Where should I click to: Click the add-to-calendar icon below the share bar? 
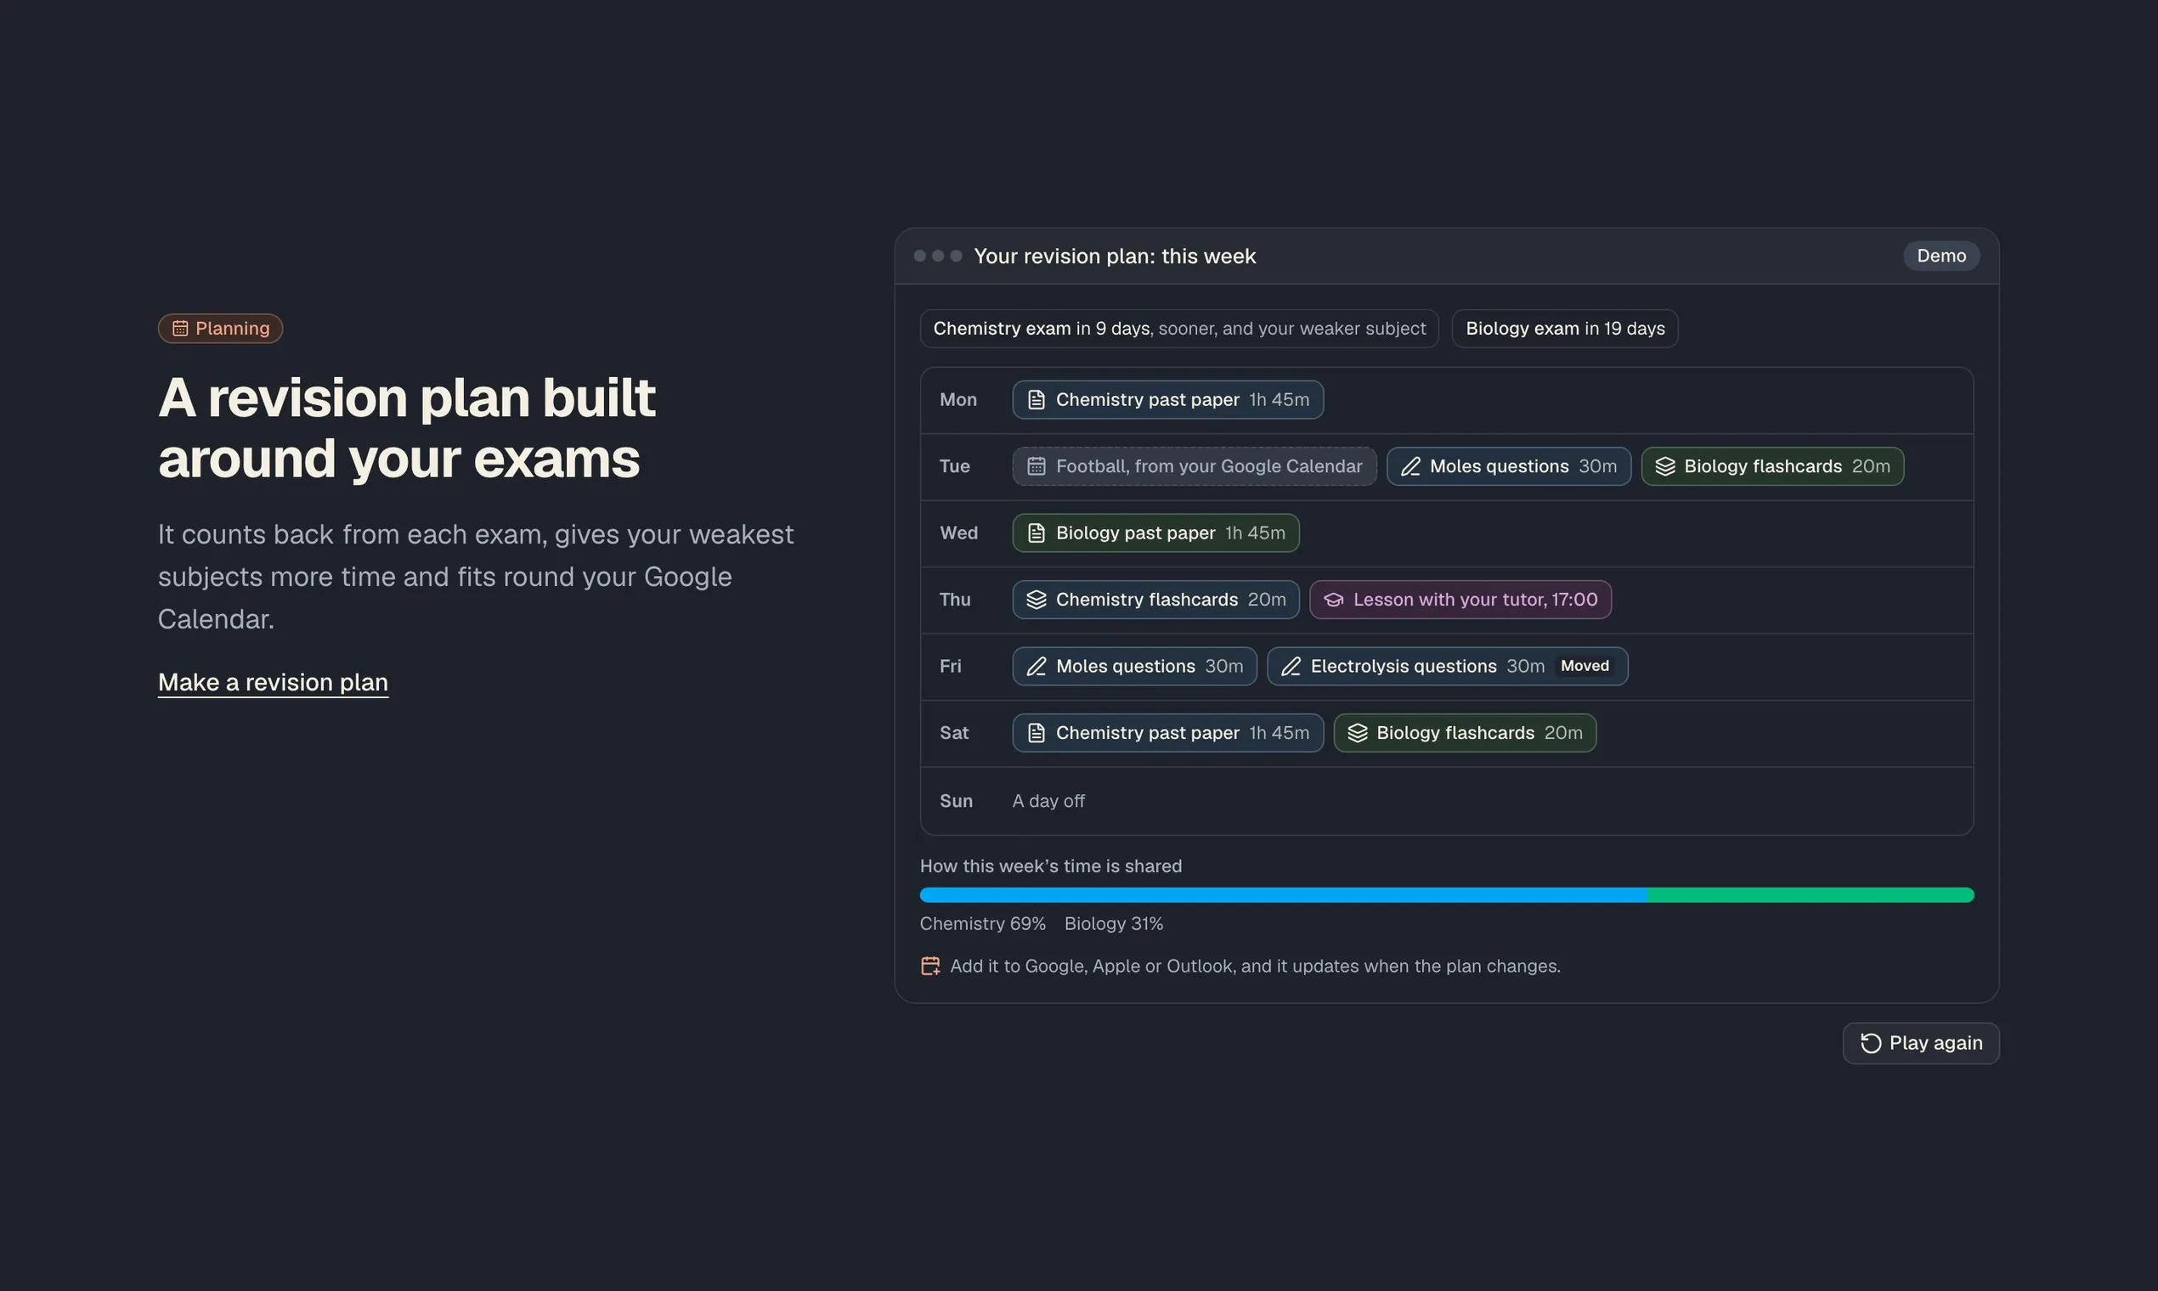click(930, 966)
